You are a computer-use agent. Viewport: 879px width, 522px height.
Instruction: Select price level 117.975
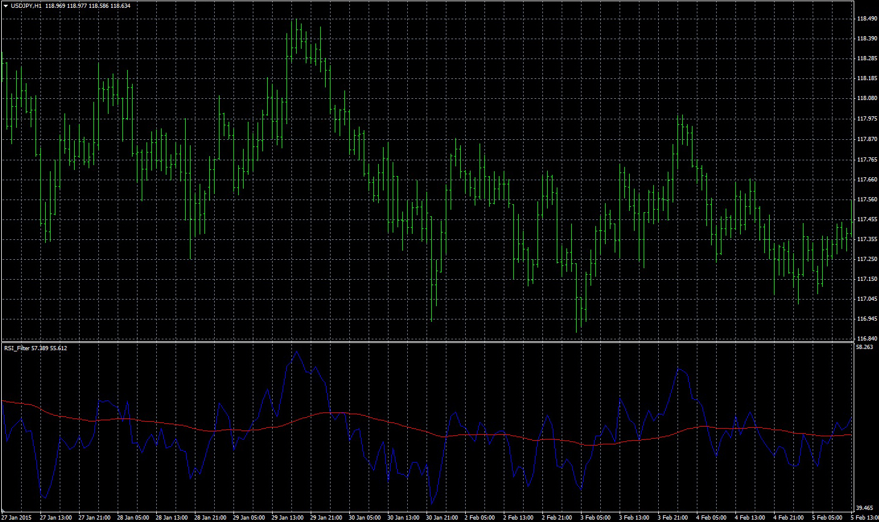(x=866, y=119)
